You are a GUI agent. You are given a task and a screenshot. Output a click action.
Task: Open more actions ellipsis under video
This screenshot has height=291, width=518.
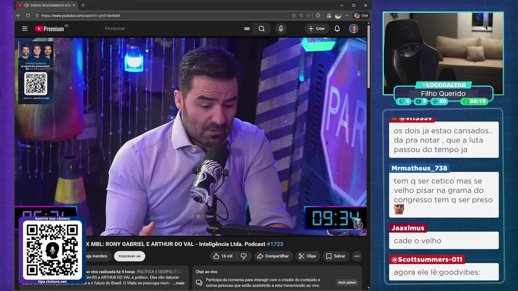click(357, 256)
